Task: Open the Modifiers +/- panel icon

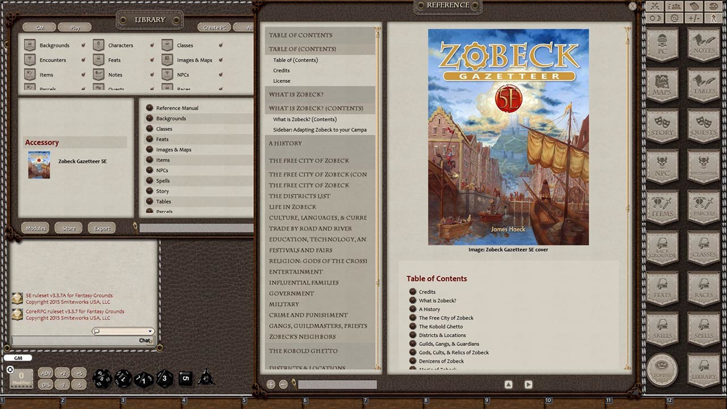Action: pyautogui.click(x=693, y=18)
